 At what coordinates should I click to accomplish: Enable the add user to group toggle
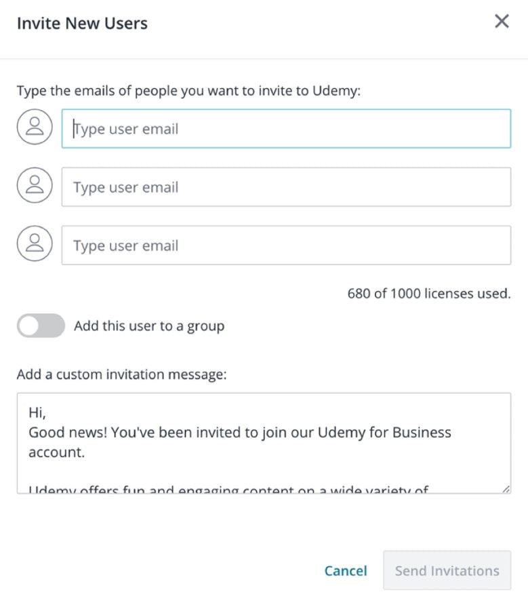(x=41, y=326)
